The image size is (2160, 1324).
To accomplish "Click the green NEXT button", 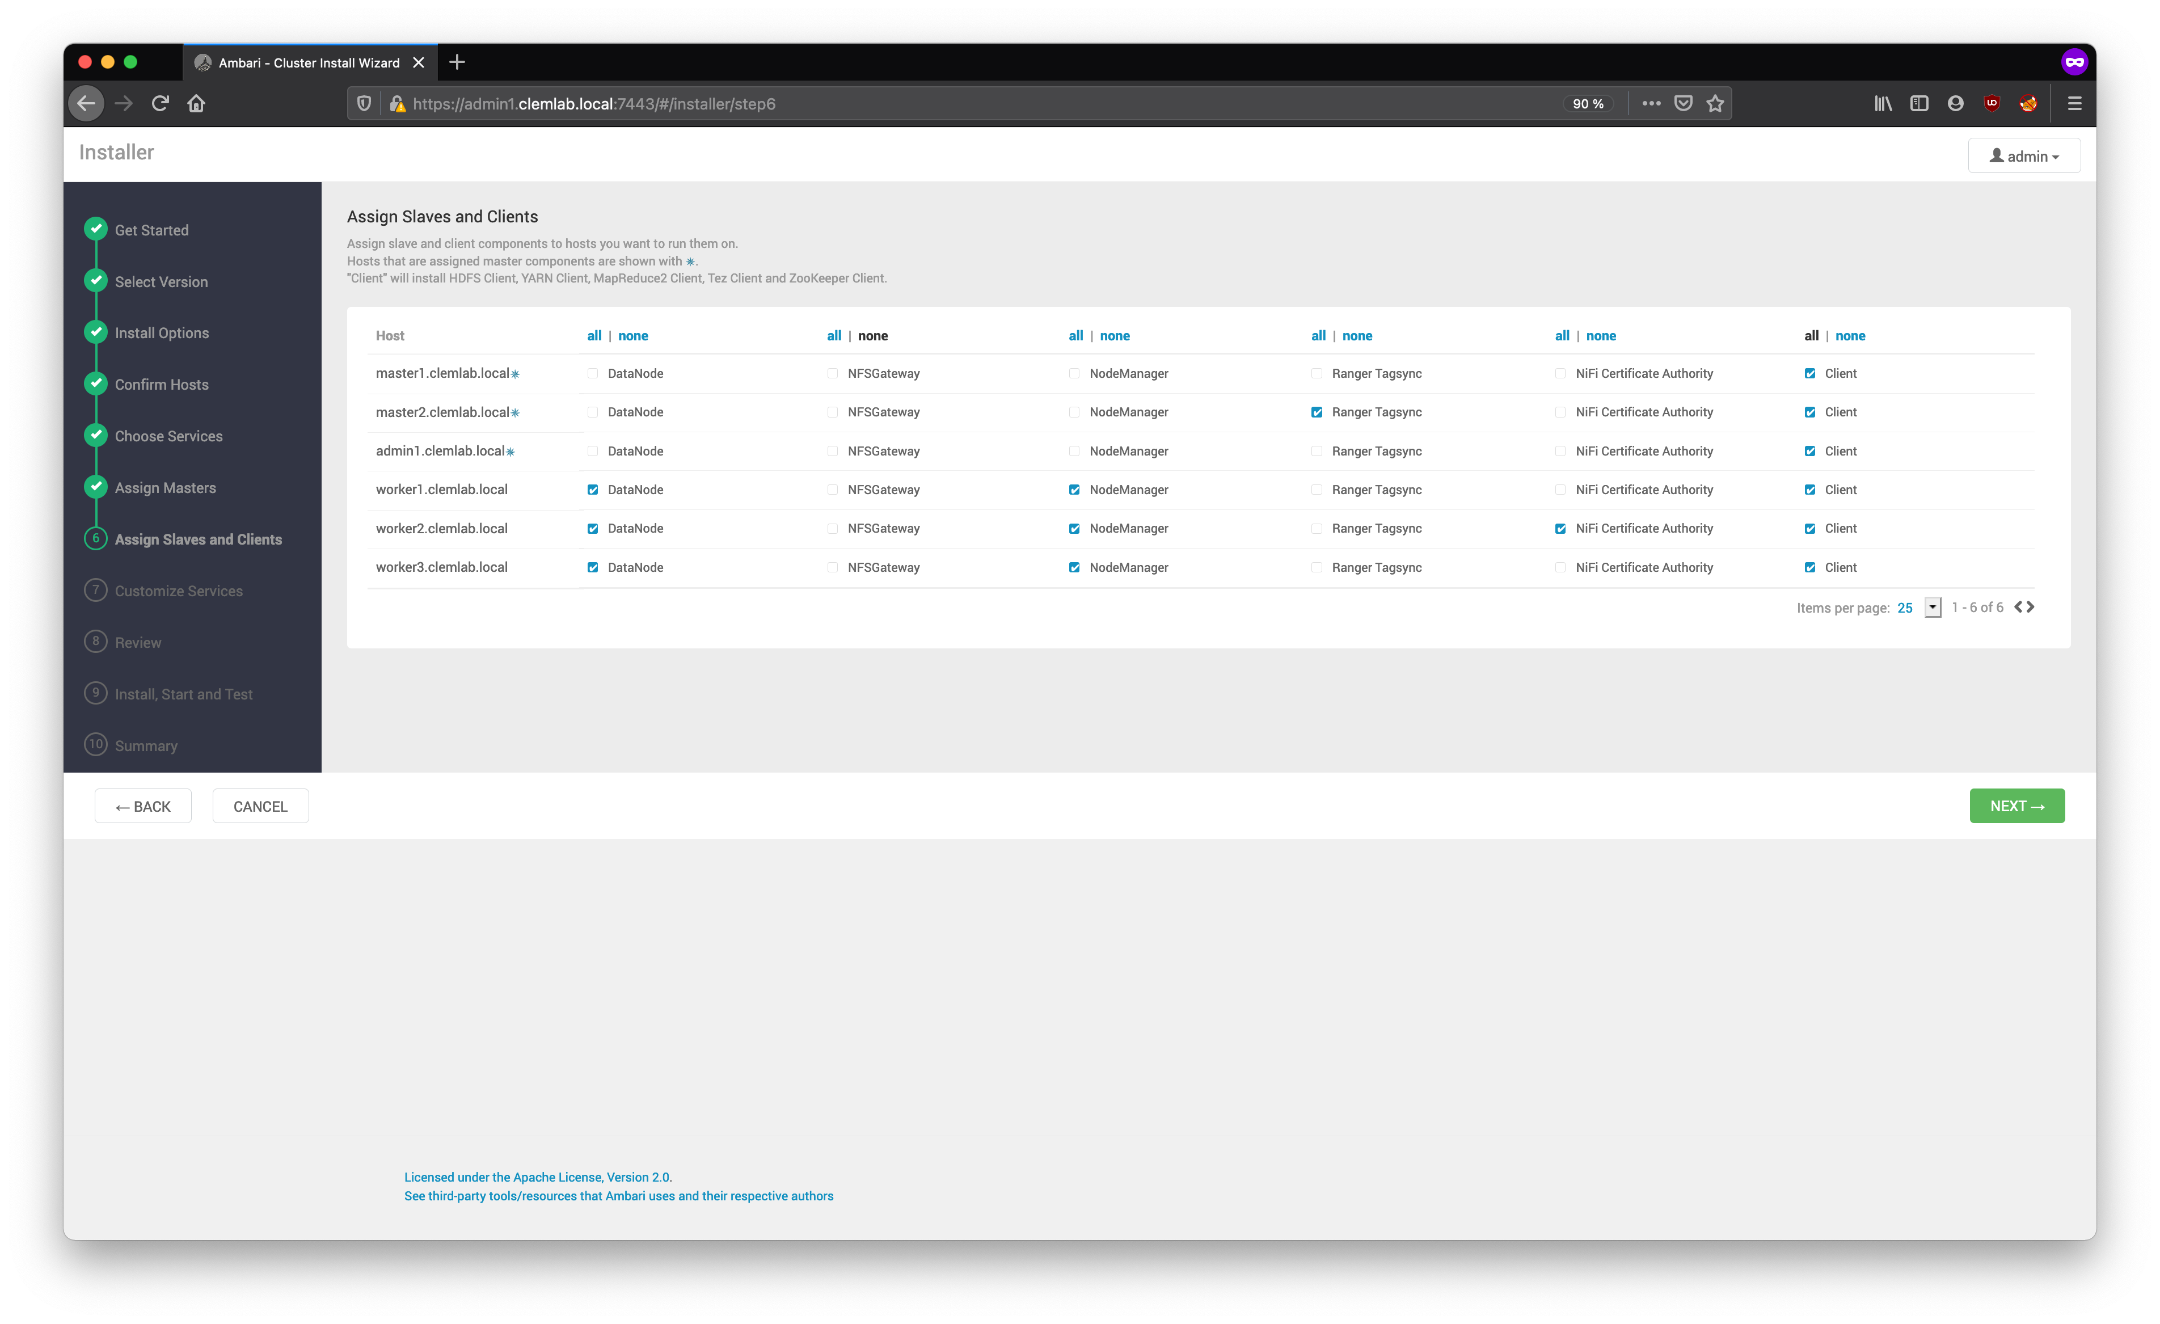I will point(2016,806).
